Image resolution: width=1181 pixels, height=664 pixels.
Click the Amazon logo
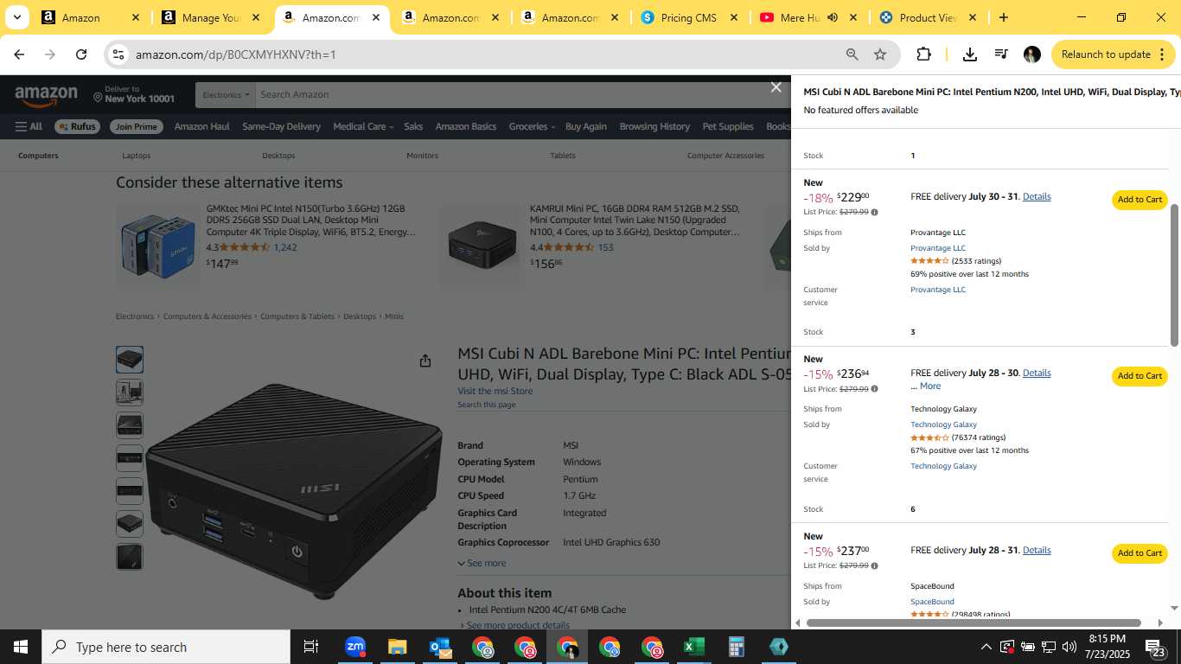pos(46,95)
